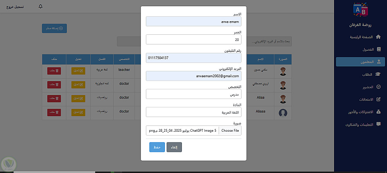Click the chat bubble icon beside التعليمات والشكاوى

tap(378, 124)
